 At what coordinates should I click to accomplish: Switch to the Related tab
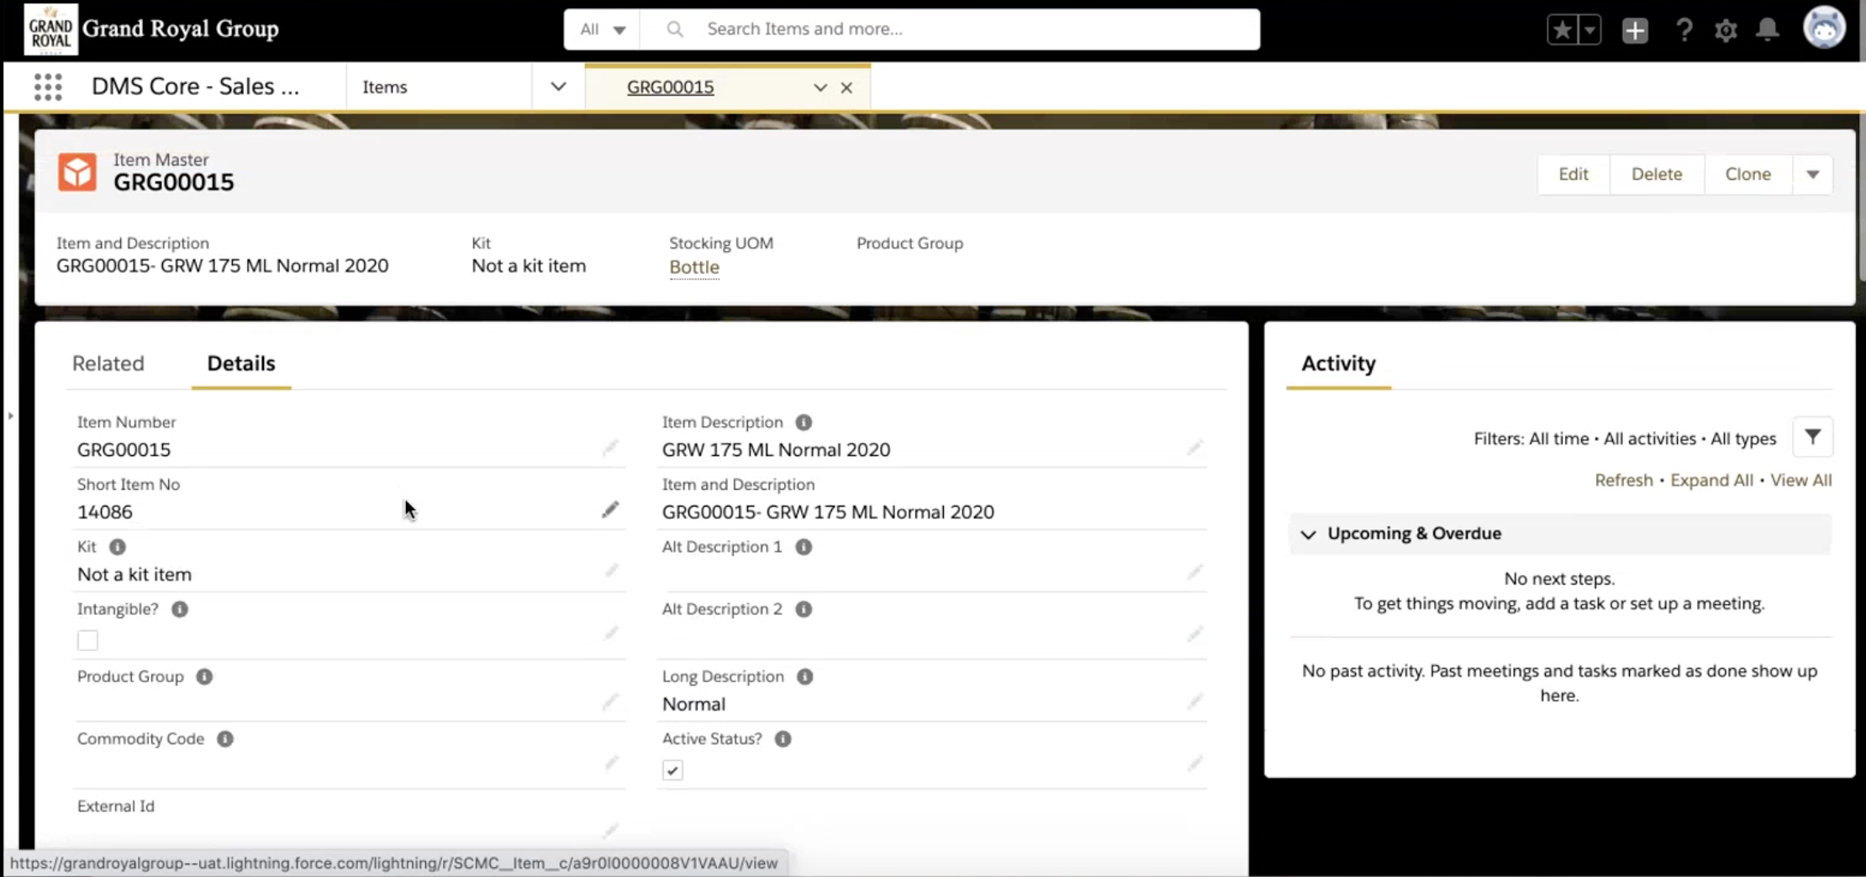click(108, 363)
